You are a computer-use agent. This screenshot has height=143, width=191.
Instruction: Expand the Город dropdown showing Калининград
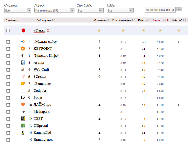pyautogui.click(x=54, y=10)
